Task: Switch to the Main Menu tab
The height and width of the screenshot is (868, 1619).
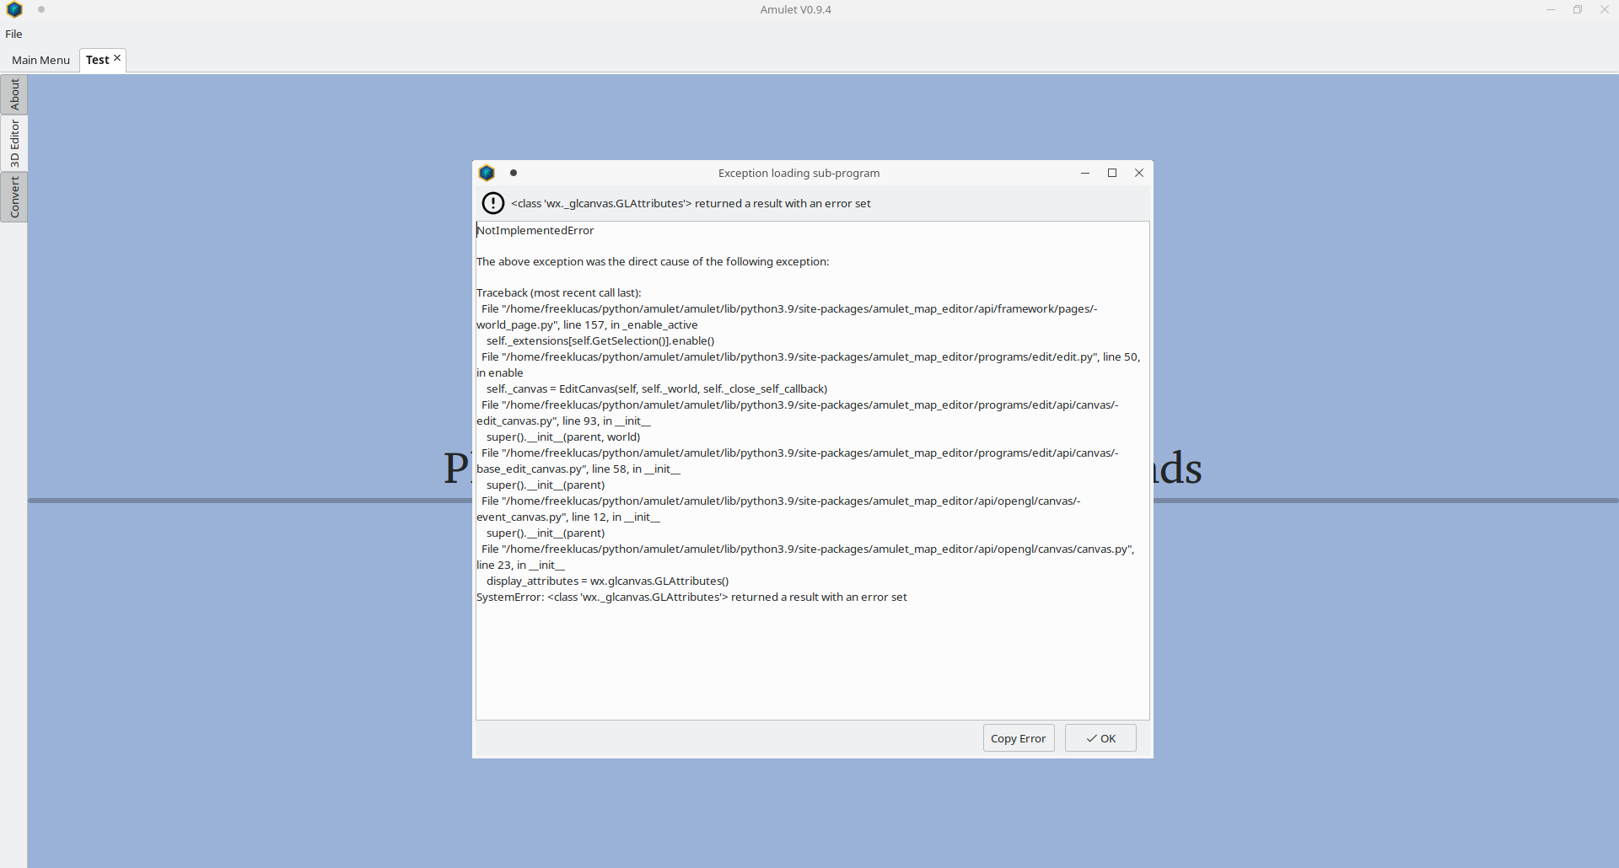Action: pyautogui.click(x=40, y=60)
